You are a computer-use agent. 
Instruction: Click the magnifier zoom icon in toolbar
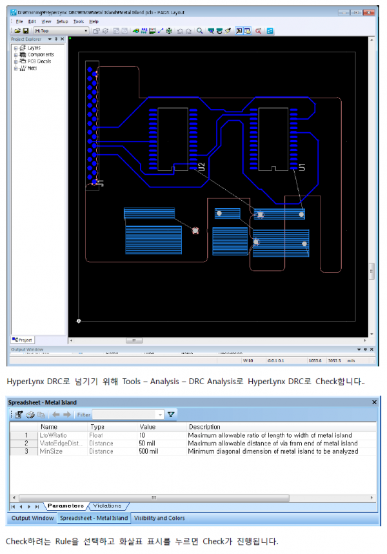(199, 30)
